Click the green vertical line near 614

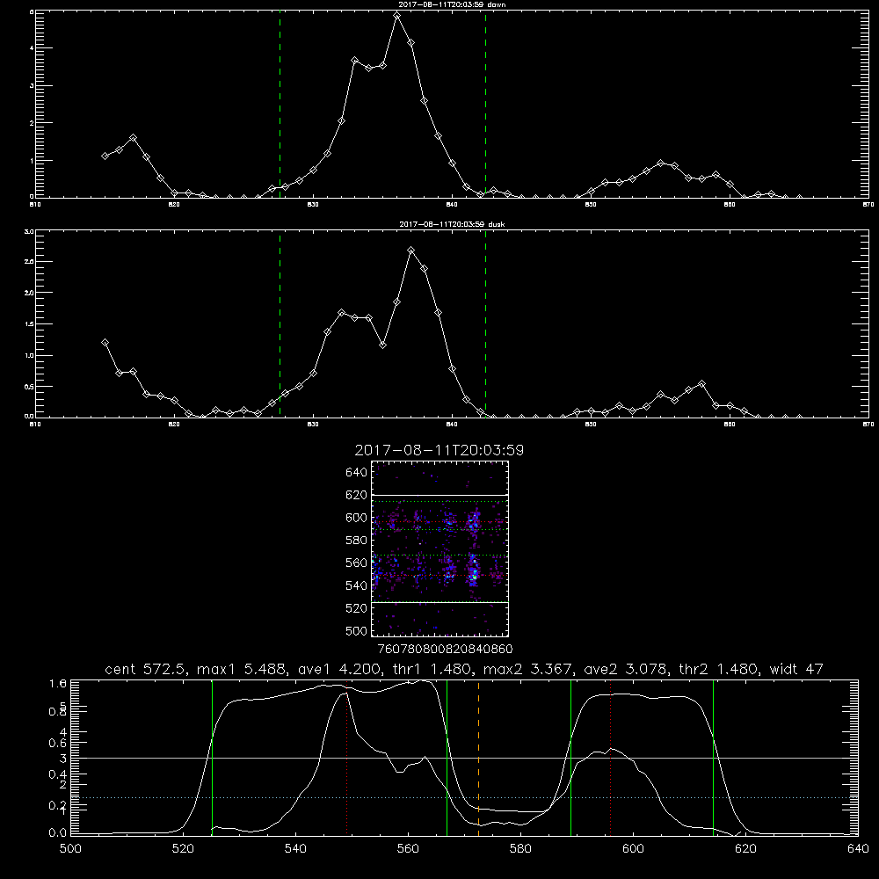coord(713,757)
